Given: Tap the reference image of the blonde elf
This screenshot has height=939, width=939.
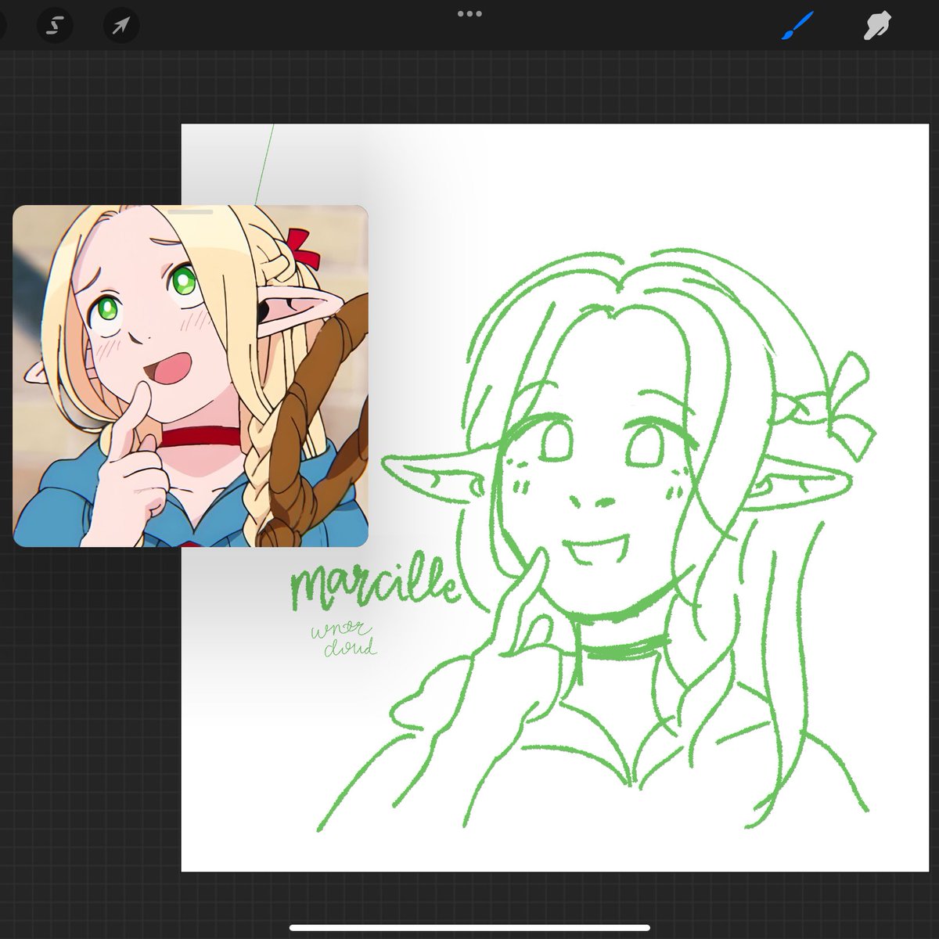Looking at the screenshot, I should pyautogui.click(x=190, y=376).
